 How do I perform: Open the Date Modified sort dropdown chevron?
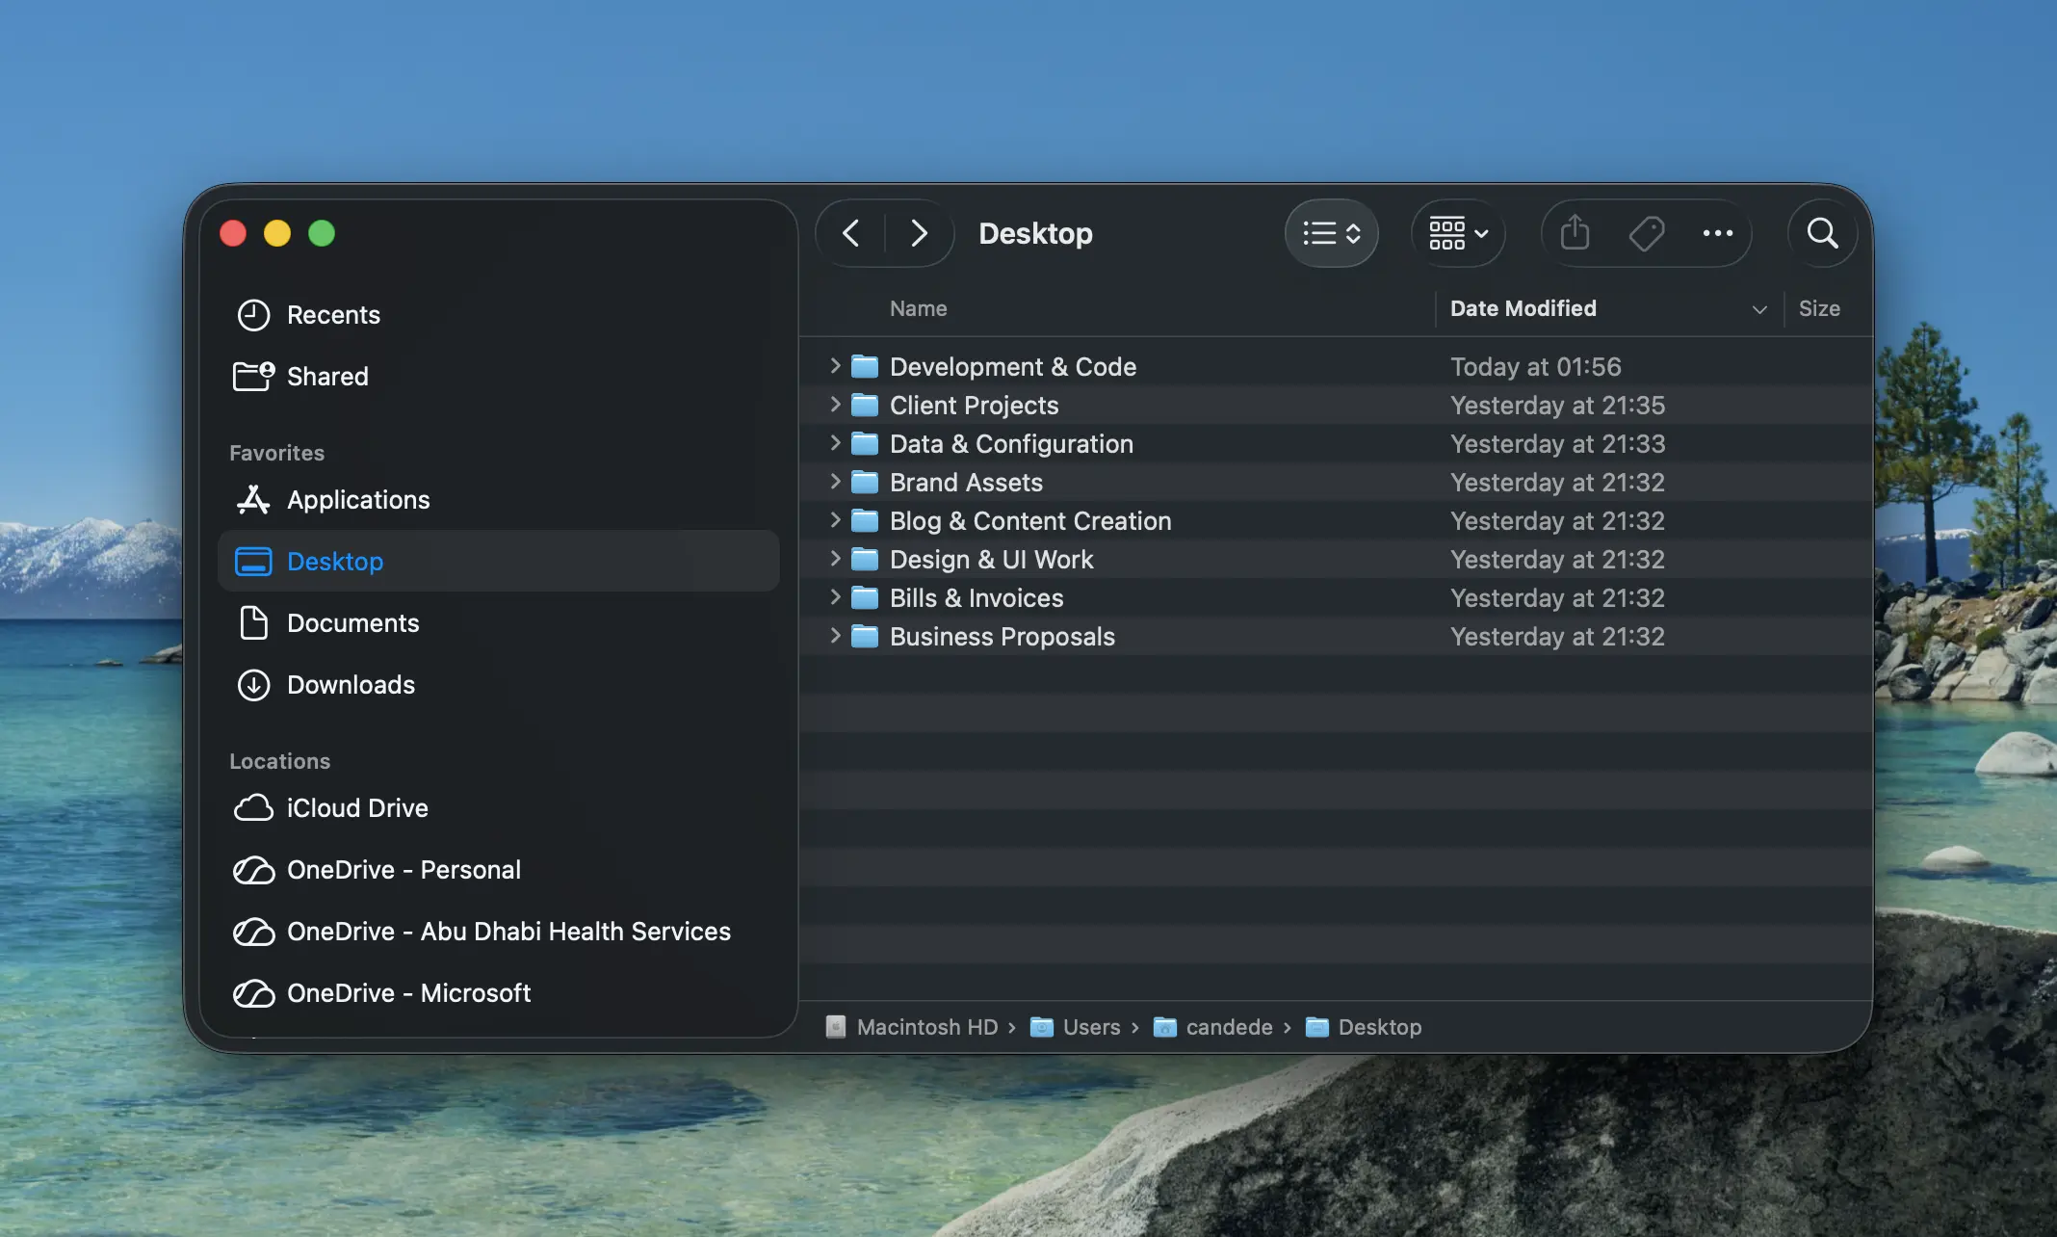point(1759,308)
